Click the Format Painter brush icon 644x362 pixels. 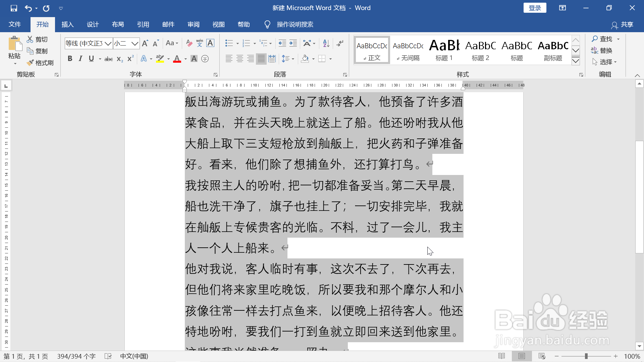[31, 63]
